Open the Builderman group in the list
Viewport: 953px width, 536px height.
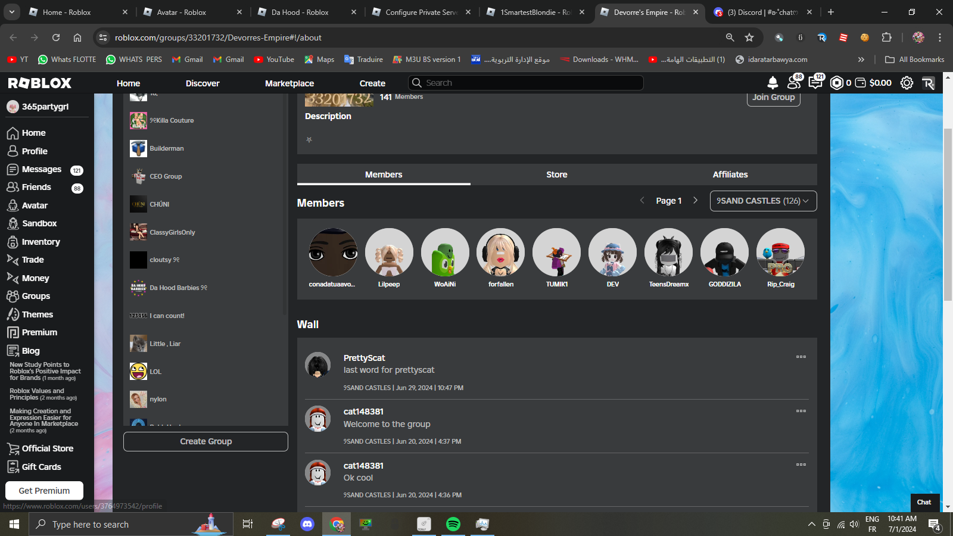[x=167, y=148]
